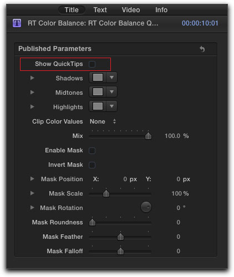Click the reset arrow for Published Parameters

202,49
